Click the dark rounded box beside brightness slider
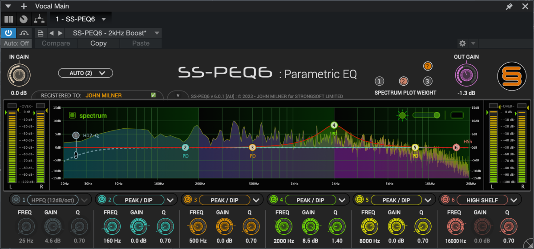 457,115
